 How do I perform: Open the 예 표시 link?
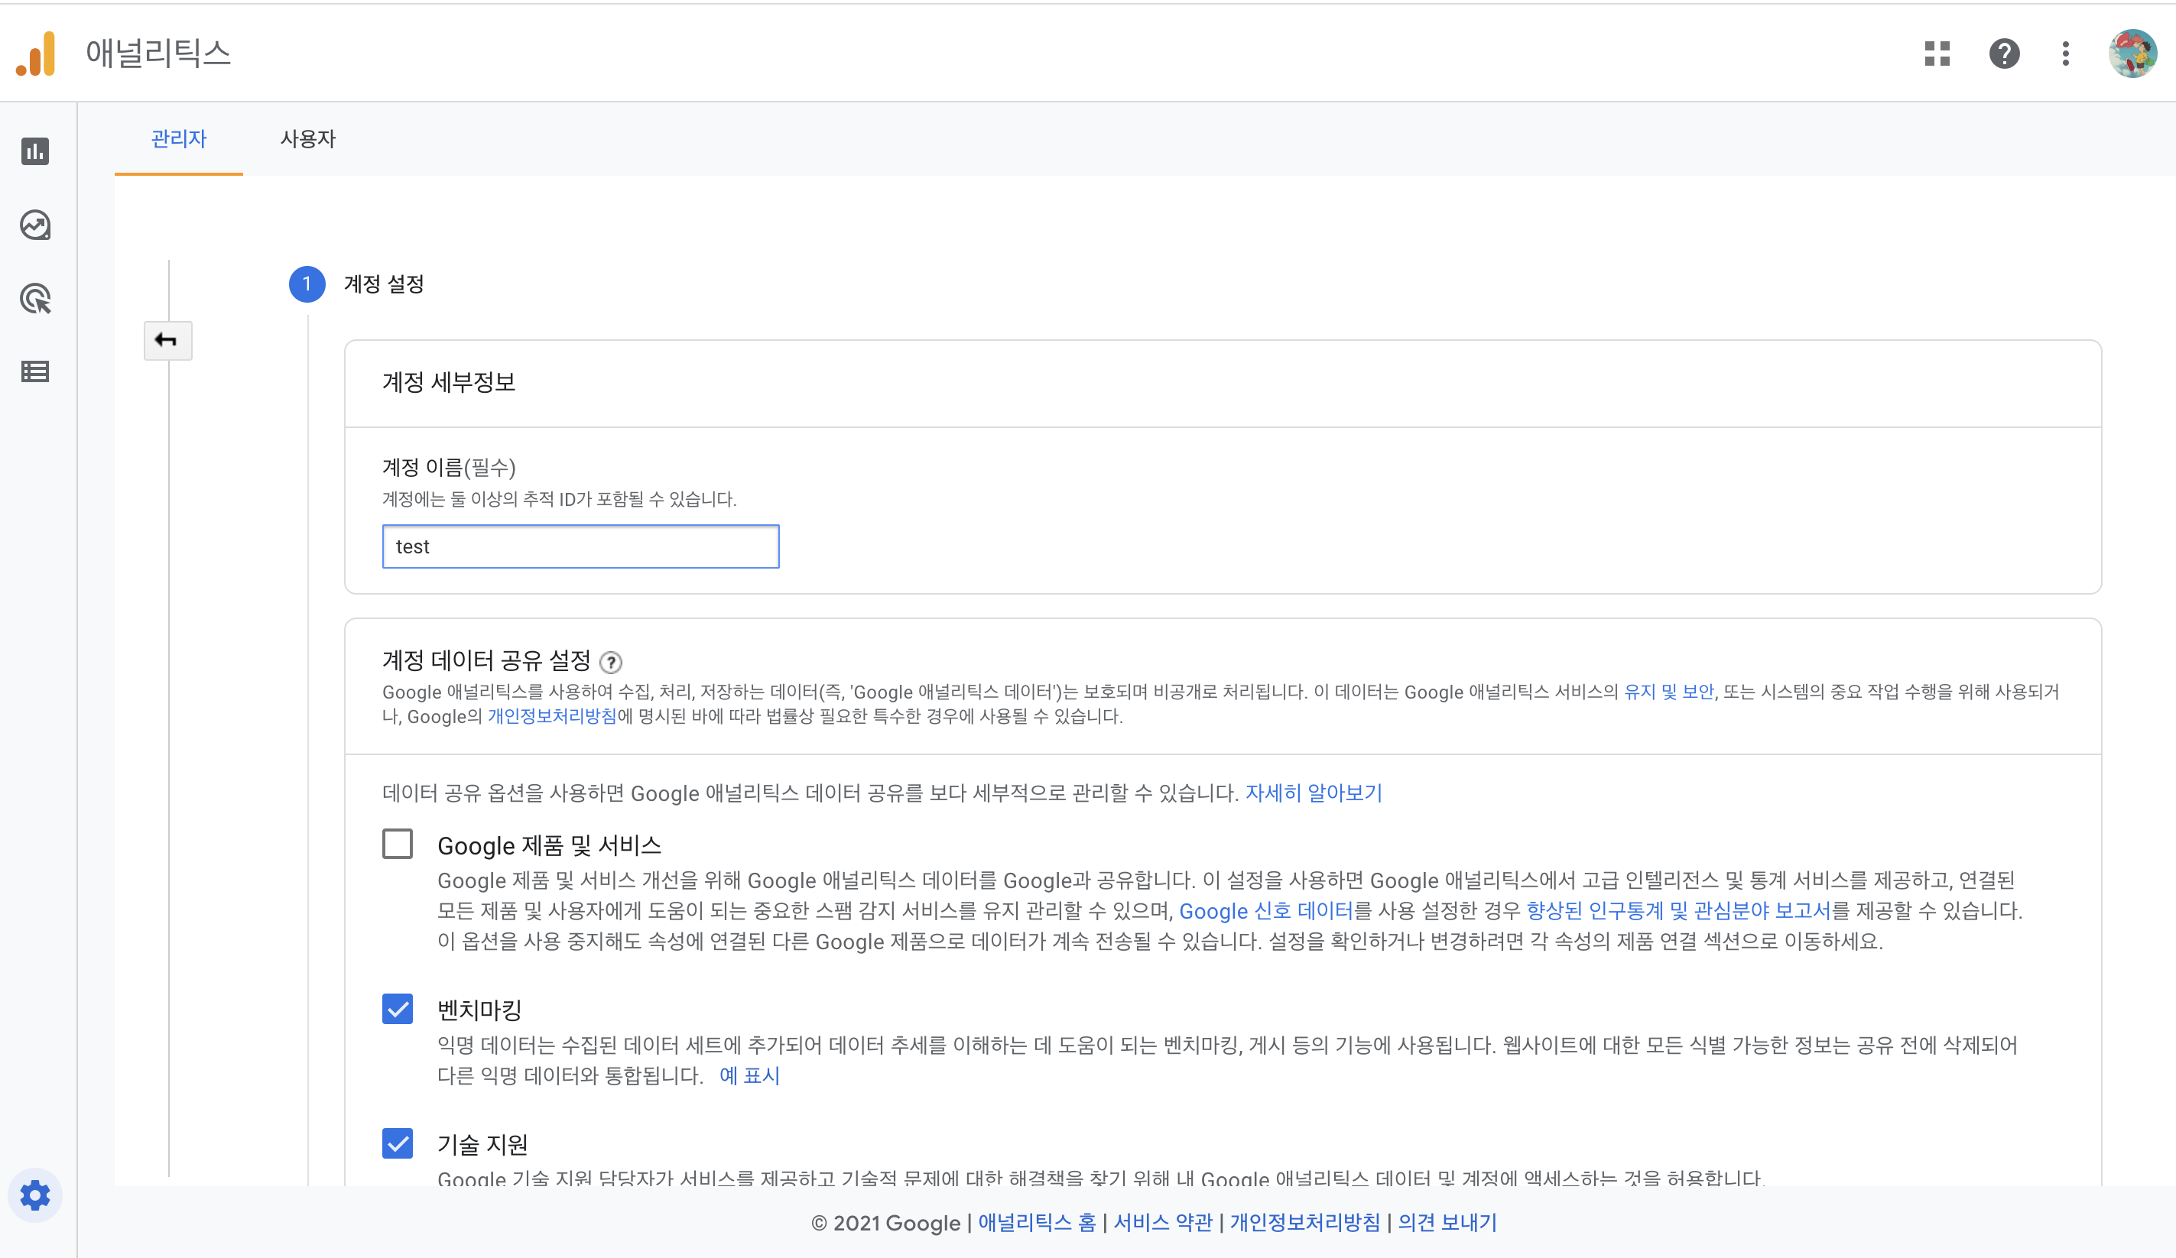coord(749,1076)
